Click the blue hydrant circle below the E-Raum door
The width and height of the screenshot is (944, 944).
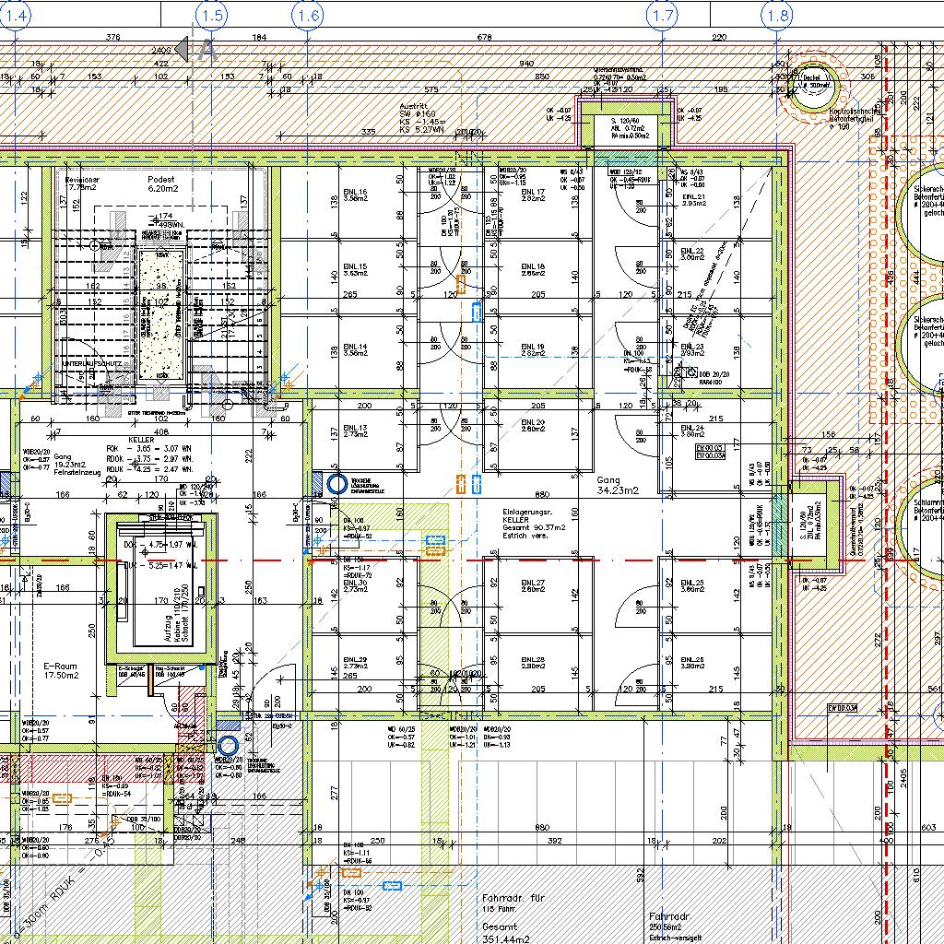pyautogui.click(x=227, y=745)
